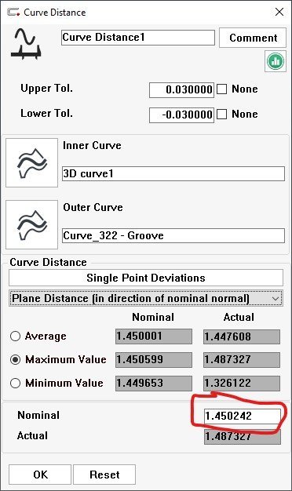Click Maximum nominal value 1.450599

point(154,360)
